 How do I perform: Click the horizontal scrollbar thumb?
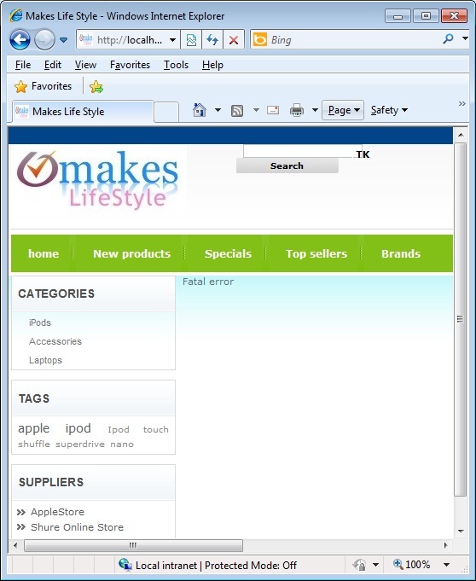[133, 545]
